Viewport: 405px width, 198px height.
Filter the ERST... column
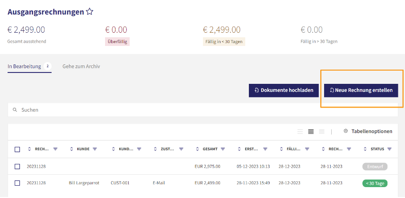click(265, 149)
